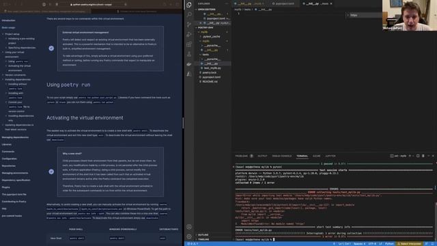Screen dimensions: 437x246
Task: Open poetry.lock in the explorer
Action: pyautogui.click(x=210, y=72)
